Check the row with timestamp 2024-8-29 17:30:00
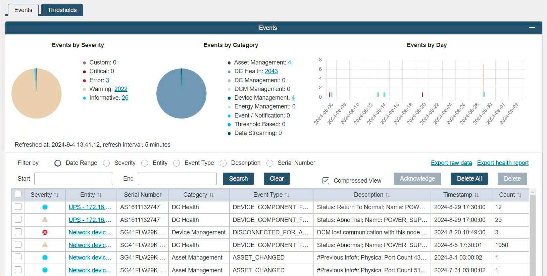Viewport: 547px width, 276px height. coord(18,206)
